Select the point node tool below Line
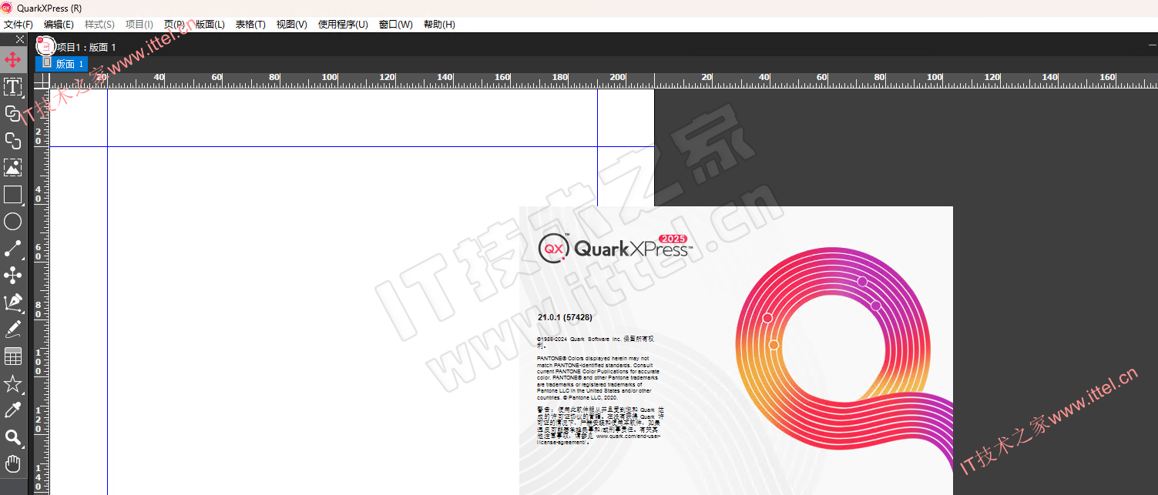Screen dimensions: 1158x495 tap(12, 276)
